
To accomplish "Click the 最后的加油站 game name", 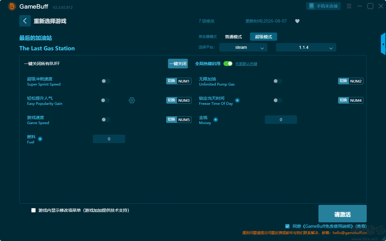I will (36, 38).
